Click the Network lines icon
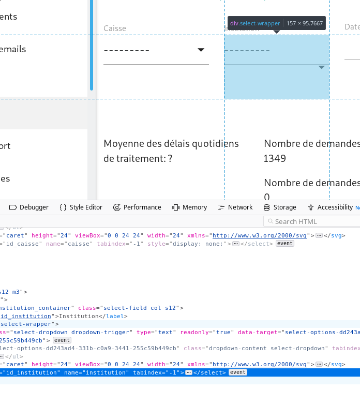Viewport: 360px width, 404px height. [x=221, y=207]
